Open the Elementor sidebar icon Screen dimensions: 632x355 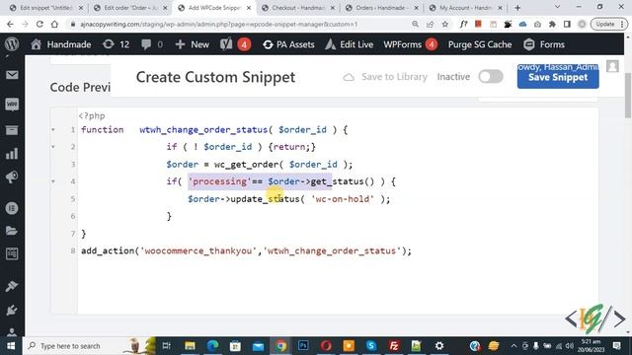[x=12, y=208]
